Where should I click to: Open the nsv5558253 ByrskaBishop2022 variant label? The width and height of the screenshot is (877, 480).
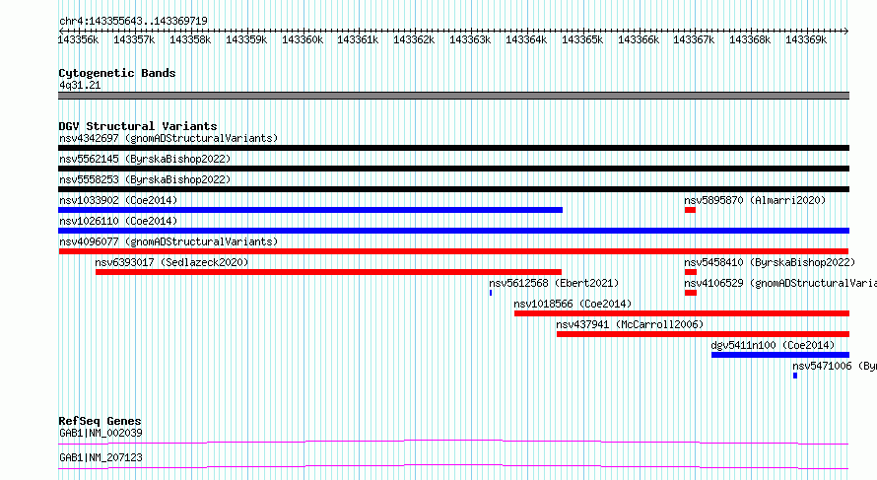145,179
